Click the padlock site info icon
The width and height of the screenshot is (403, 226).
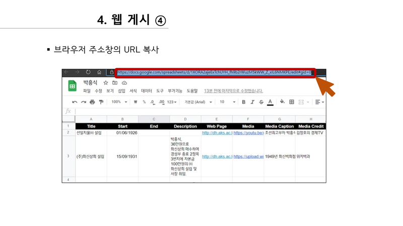[x=111, y=72]
